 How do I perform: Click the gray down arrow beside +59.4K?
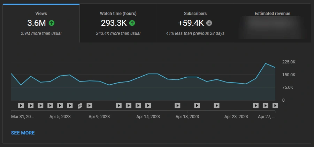tap(209, 23)
